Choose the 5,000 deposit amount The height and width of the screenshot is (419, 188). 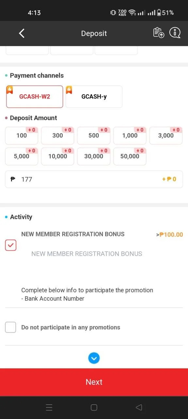pyautogui.click(x=22, y=156)
